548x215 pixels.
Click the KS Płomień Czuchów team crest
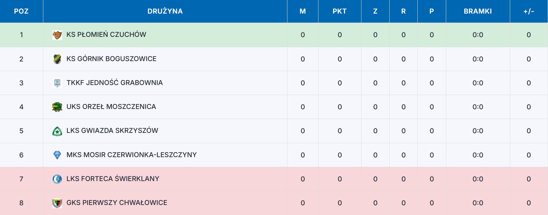click(57, 35)
